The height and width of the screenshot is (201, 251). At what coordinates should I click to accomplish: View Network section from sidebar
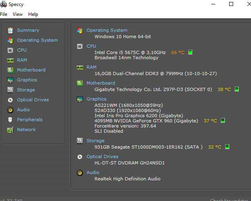27,129
